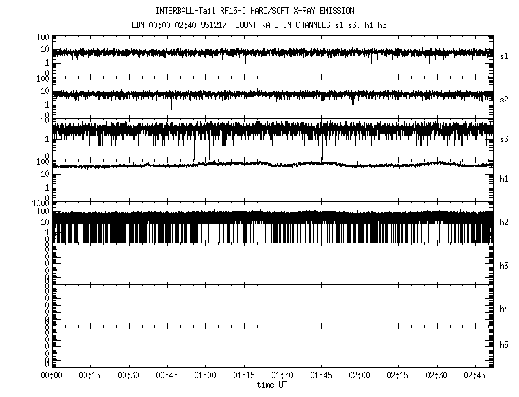Click the 1000 tick on h2 y-axis

[38, 204]
